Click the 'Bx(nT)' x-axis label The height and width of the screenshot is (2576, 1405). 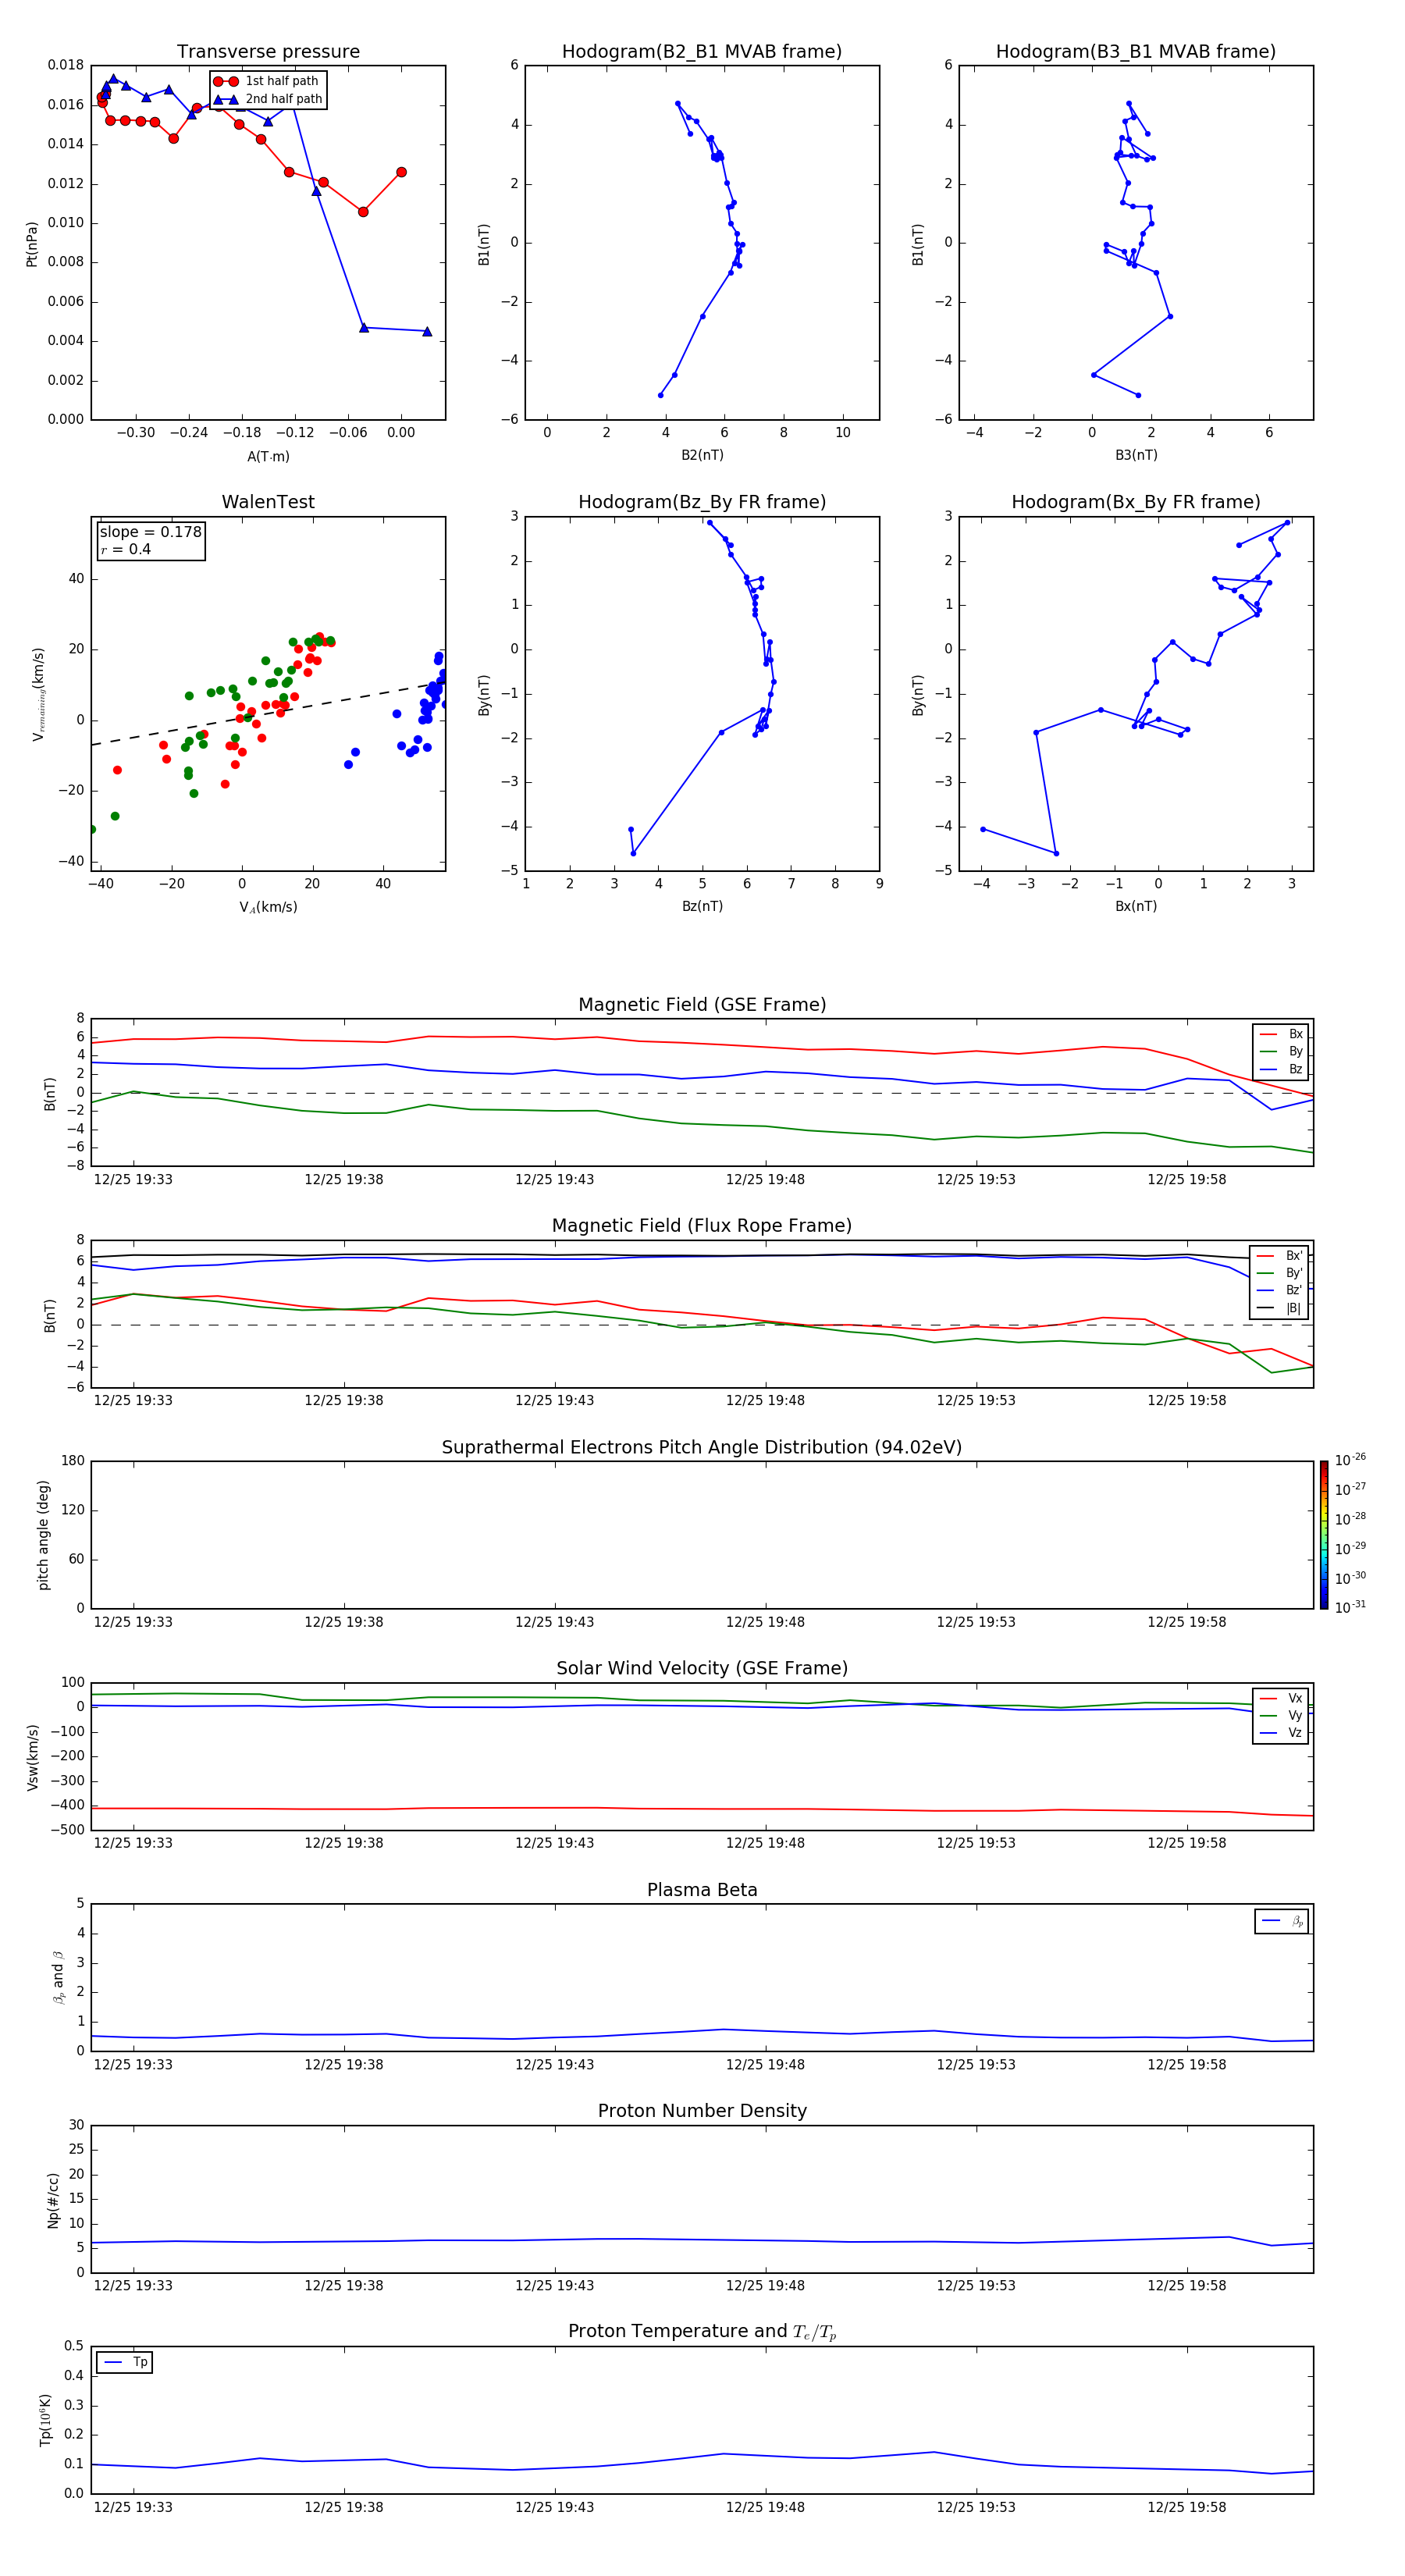click(1136, 906)
